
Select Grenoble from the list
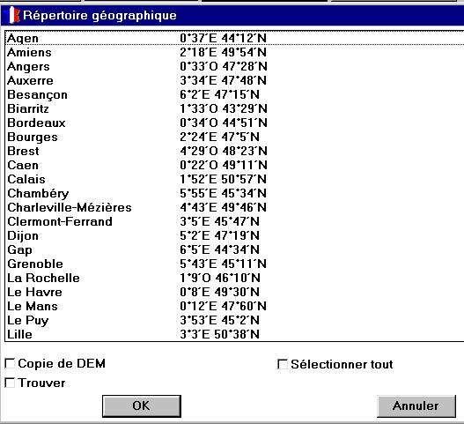coord(234,264)
